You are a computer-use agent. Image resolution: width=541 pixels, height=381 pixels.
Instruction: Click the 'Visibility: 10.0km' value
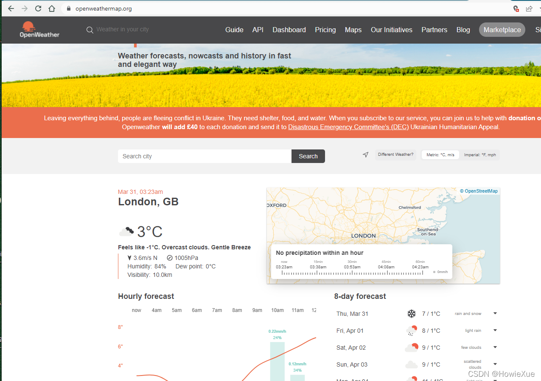point(150,275)
